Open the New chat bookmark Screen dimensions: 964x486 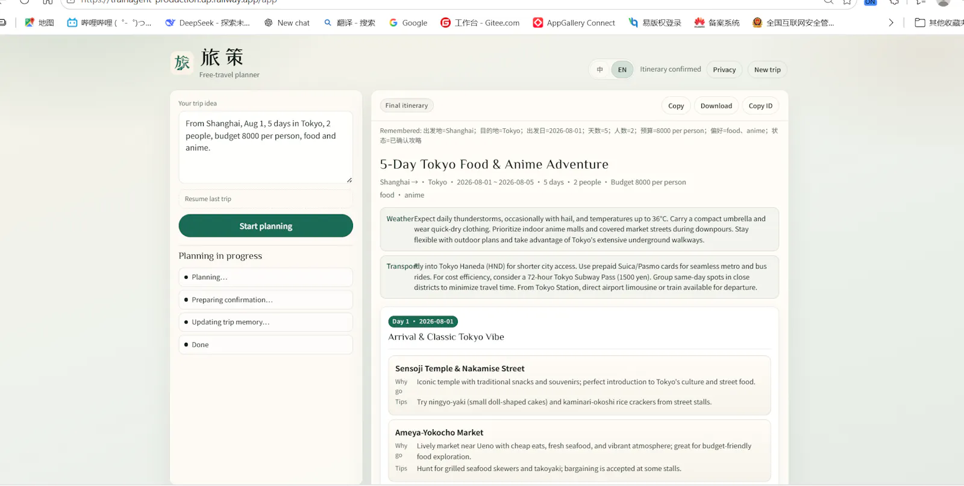pyautogui.click(x=287, y=23)
